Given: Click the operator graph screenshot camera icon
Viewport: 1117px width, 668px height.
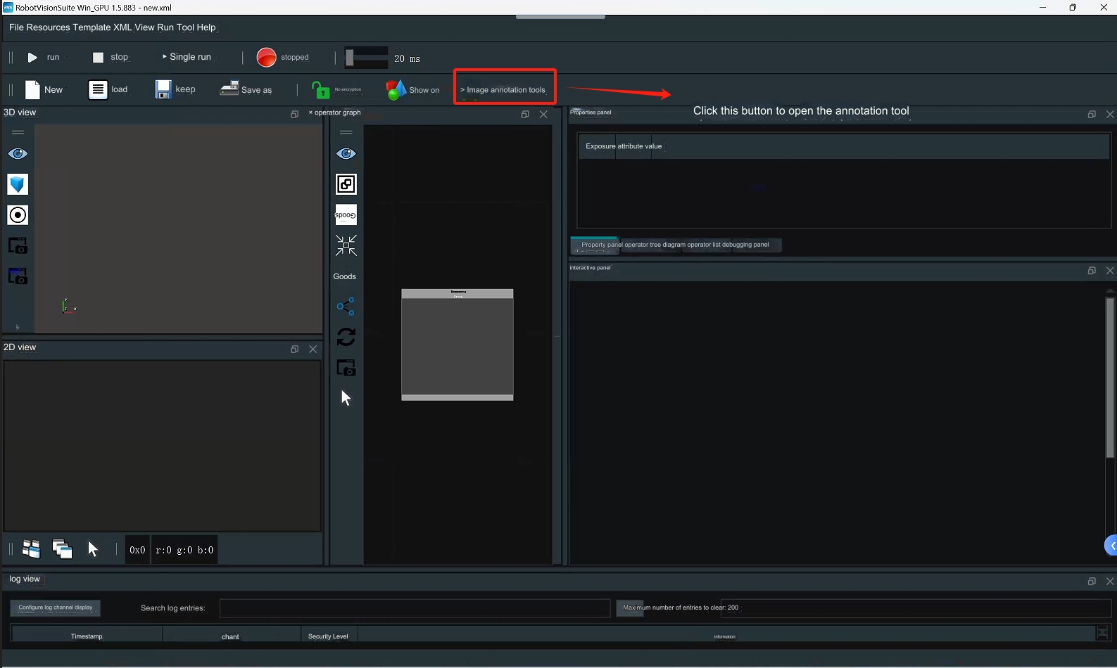Looking at the screenshot, I should pos(346,368).
